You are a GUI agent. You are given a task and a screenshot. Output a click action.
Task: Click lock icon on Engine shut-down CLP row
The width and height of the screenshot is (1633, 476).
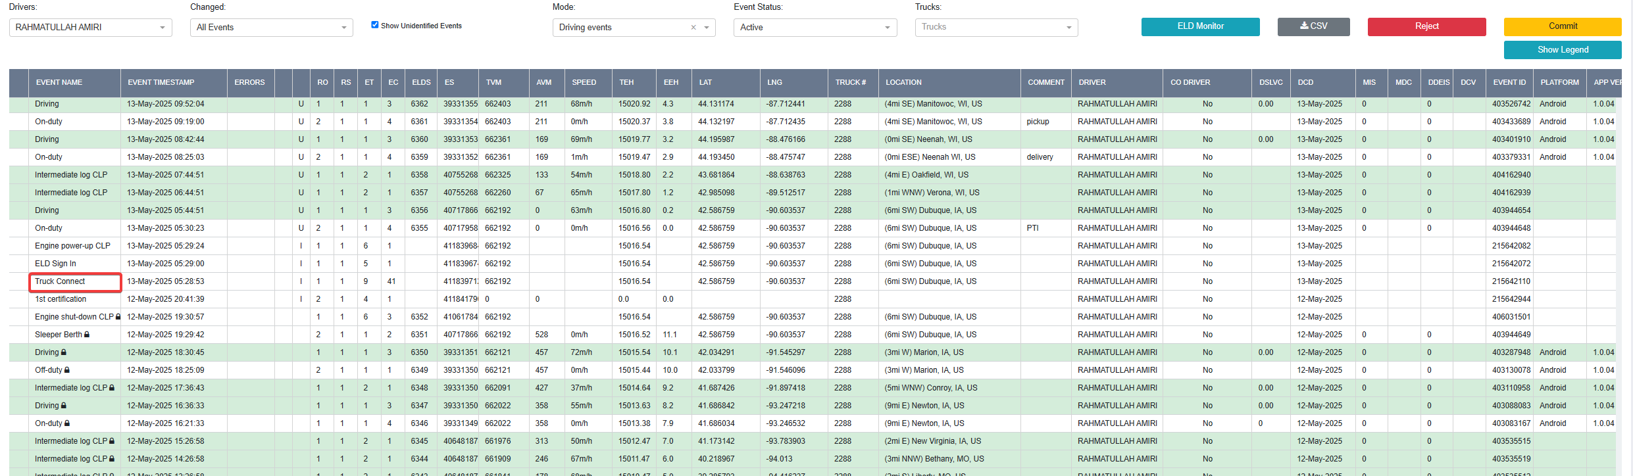(118, 317)
